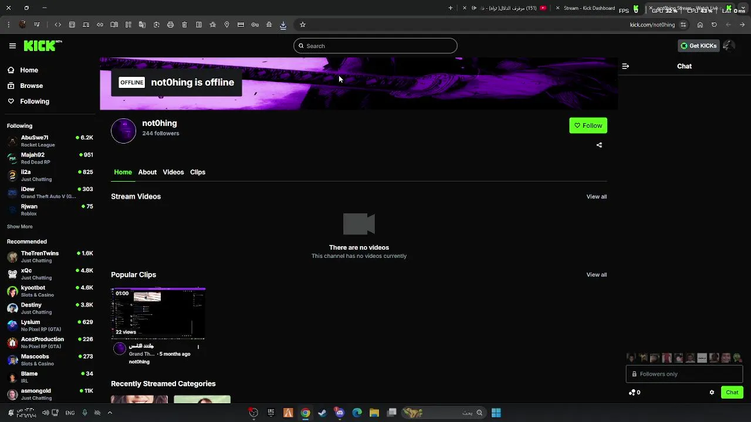View all Stream Videos

pos(597,196)
